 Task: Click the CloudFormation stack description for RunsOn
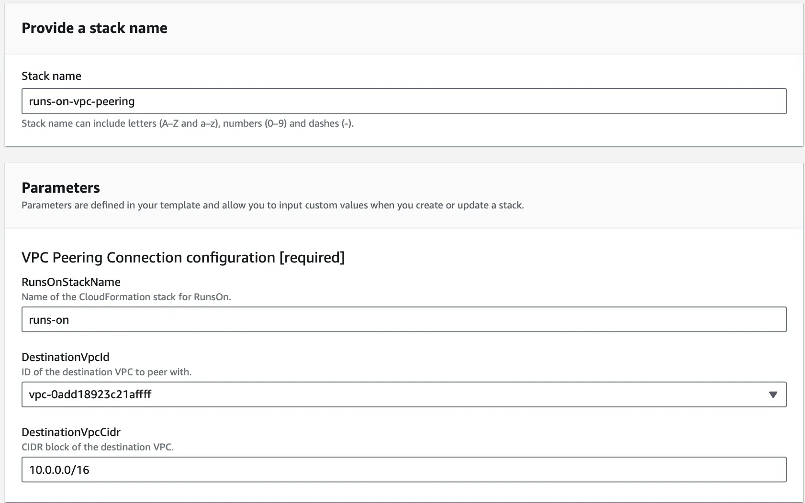(126, 296)
